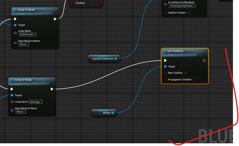239x146 pixels.
Task: Click the Orcdead input boolean pin
Action: pyautogui.click(x=73, y=3)
